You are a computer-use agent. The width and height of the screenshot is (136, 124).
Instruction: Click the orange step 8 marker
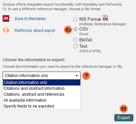point(123,109)
